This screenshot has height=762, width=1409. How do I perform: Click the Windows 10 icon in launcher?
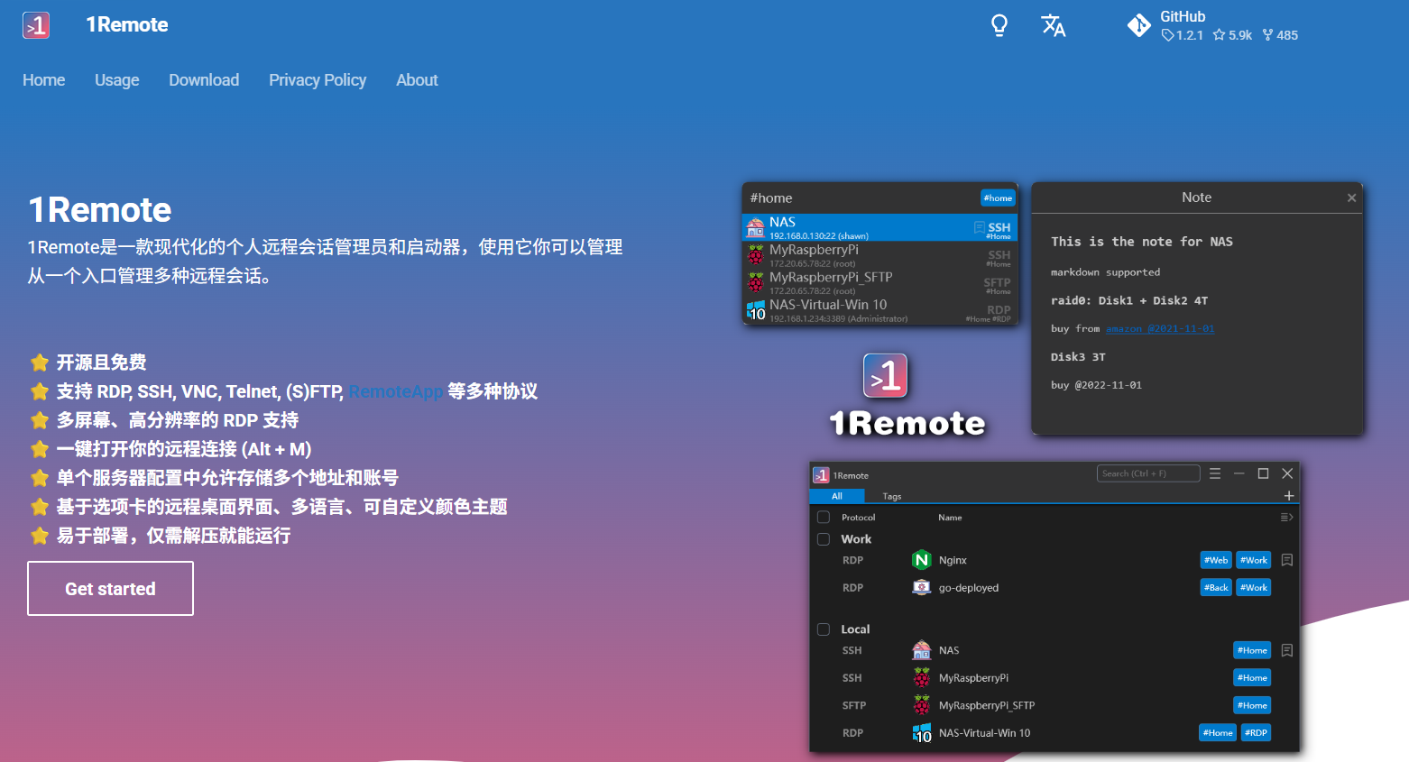(x=756, y=311)
